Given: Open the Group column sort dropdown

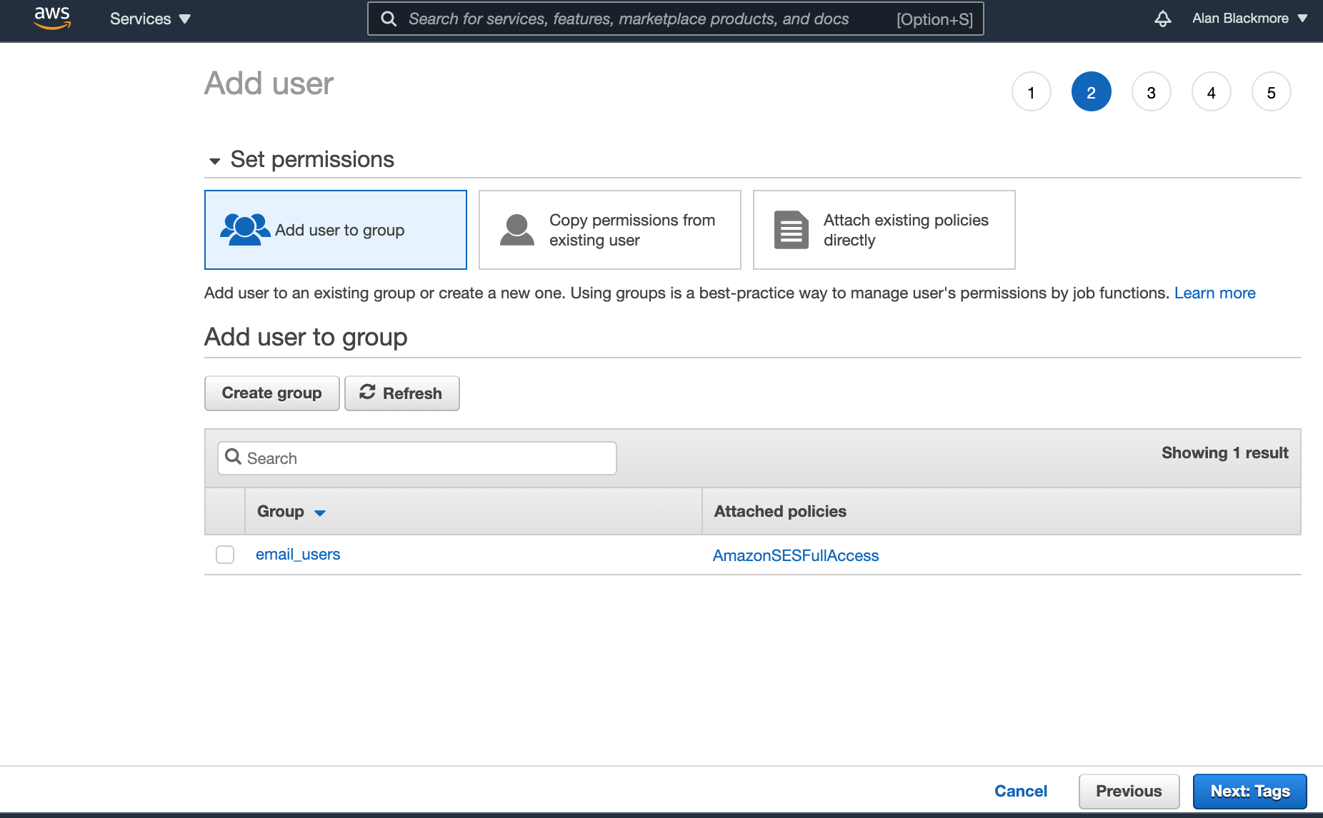Looking at the screenshot, I should pos(319,512).
